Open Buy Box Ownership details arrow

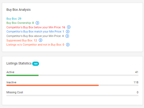point(37,23)
